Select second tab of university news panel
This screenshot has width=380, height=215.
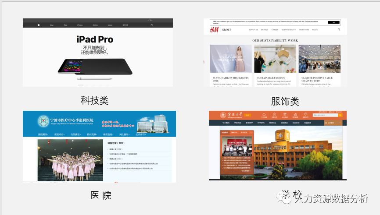(x=234, y=133)
